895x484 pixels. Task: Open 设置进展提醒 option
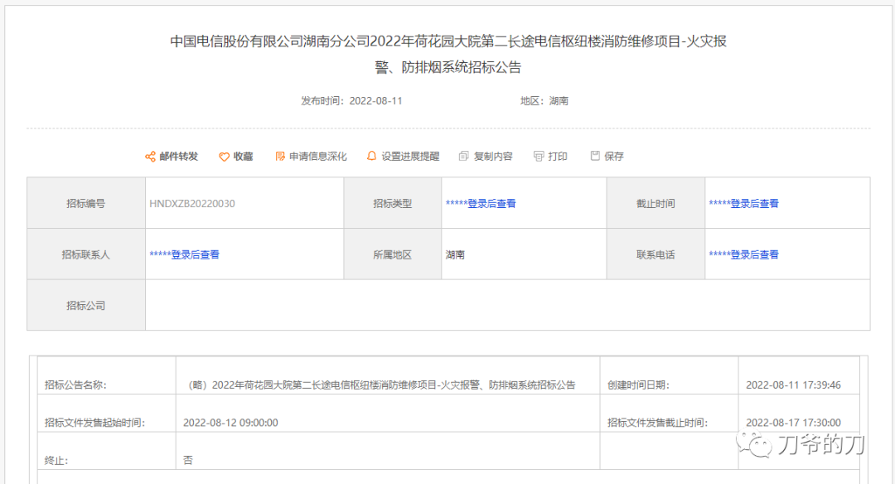pos(410,157)
